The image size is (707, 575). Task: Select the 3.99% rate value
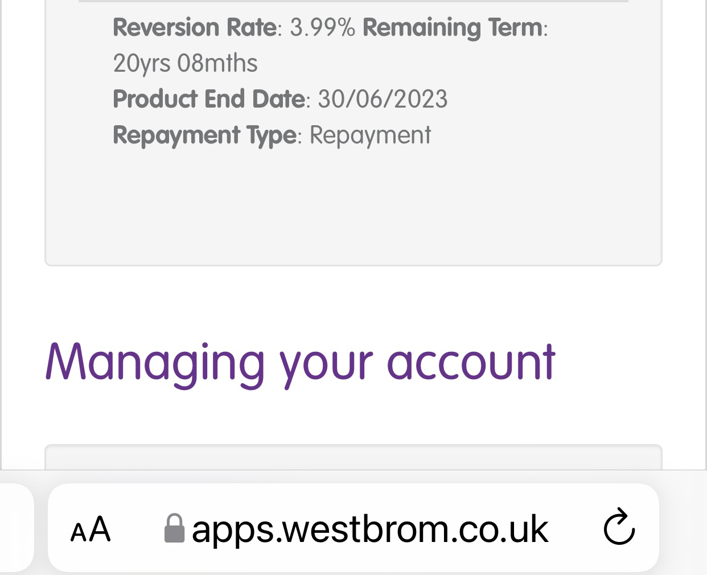tap(322, 27)
